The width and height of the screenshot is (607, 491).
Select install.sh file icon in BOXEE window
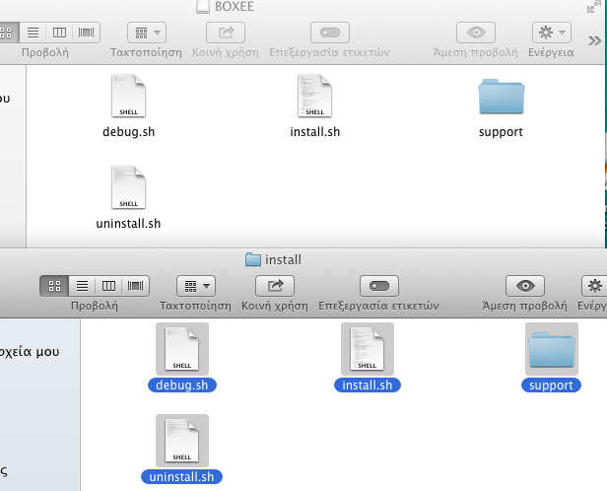click(x=314, y=96)
